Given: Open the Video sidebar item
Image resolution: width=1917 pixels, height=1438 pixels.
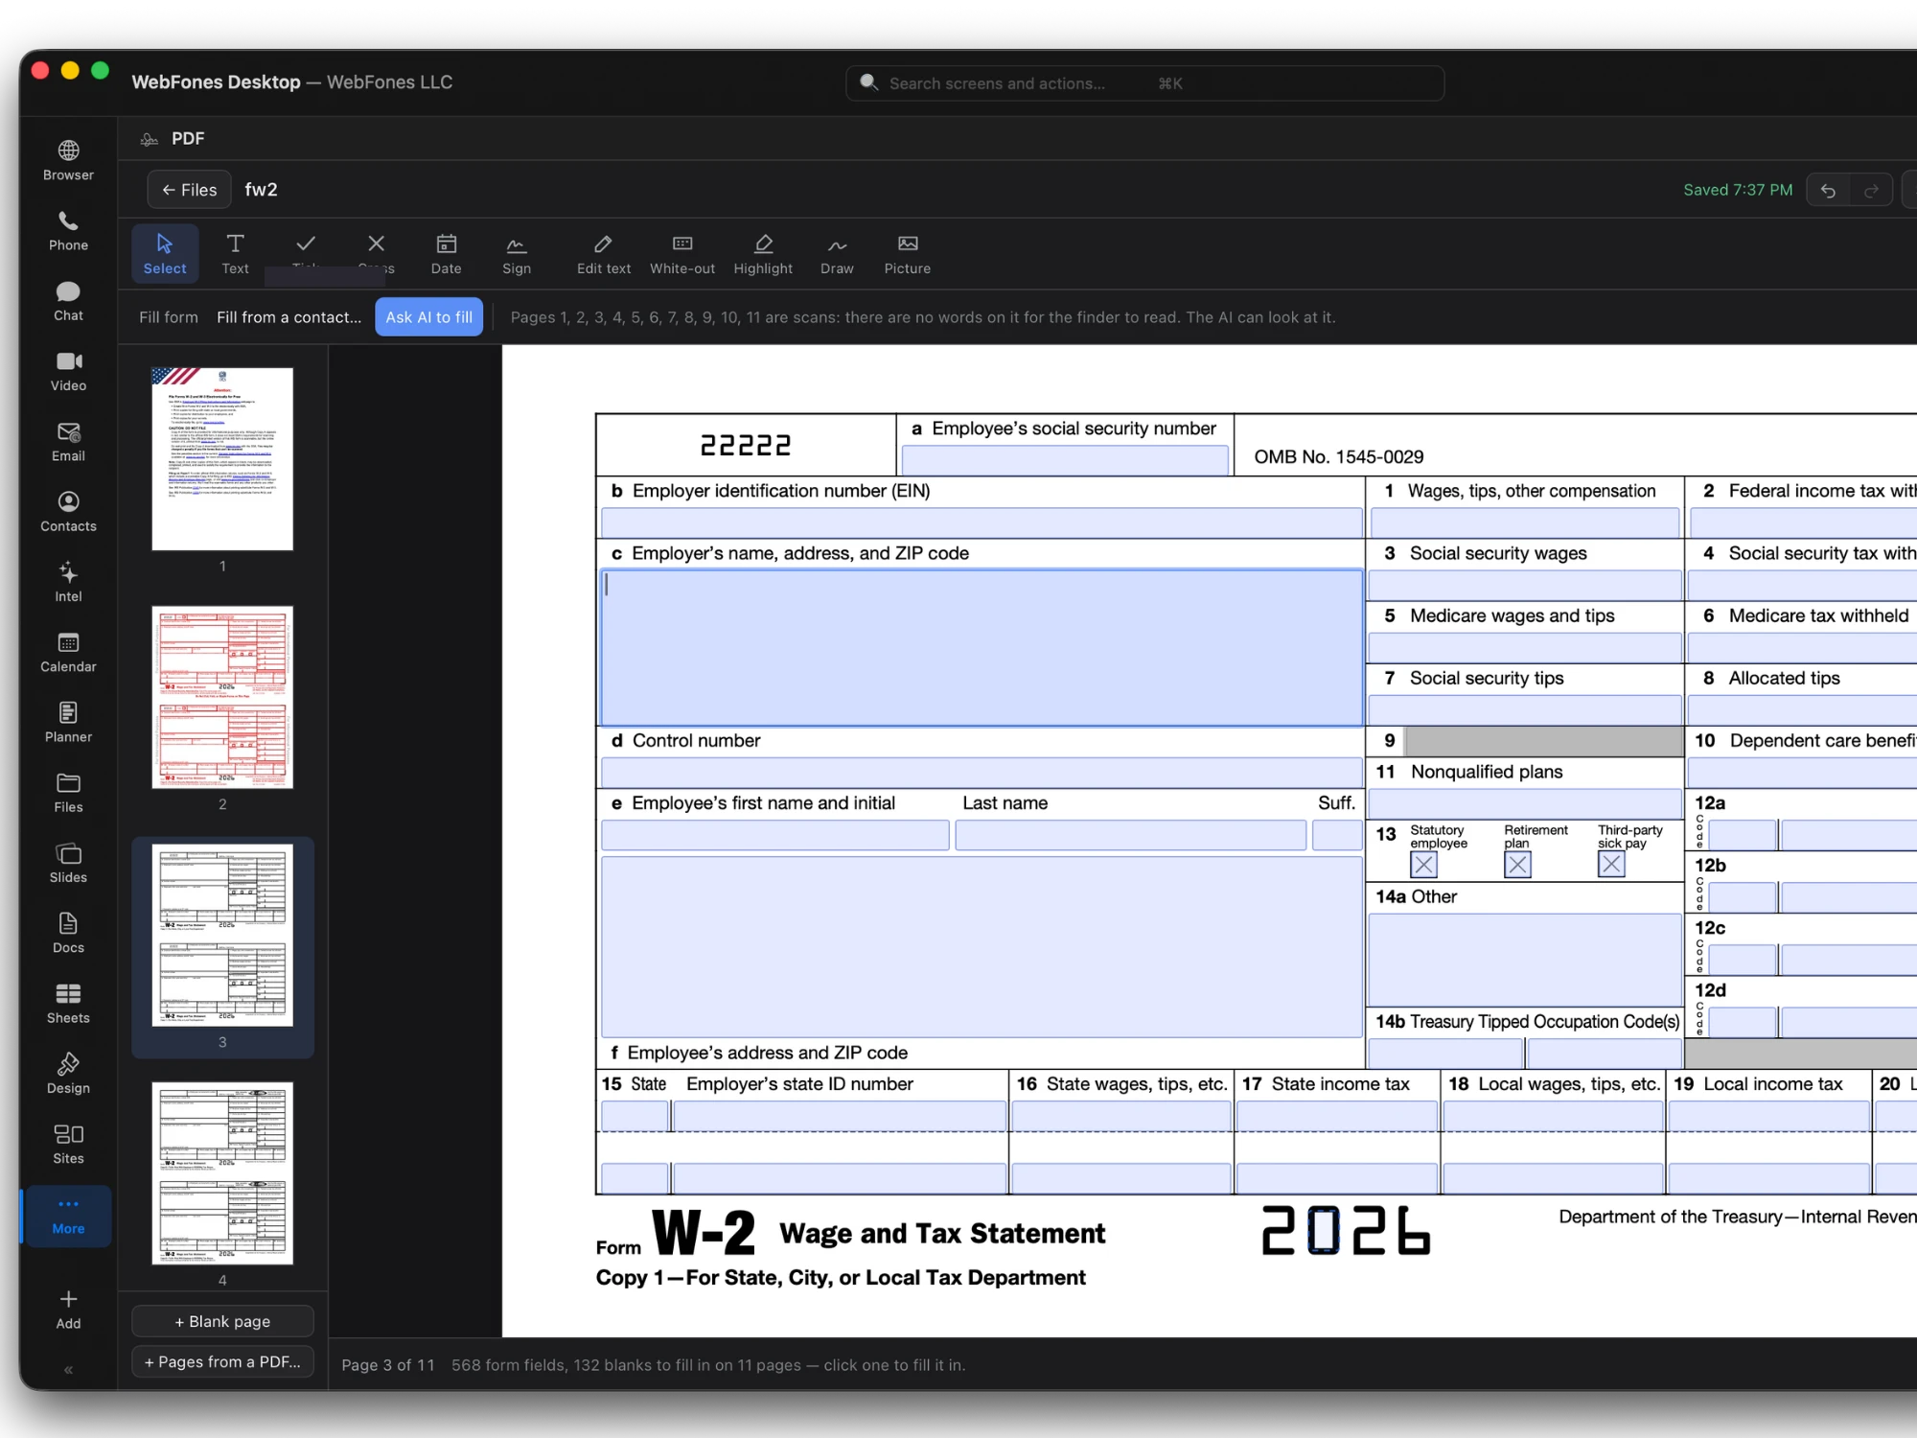Looking at the screenshot, I should (68, 372).
